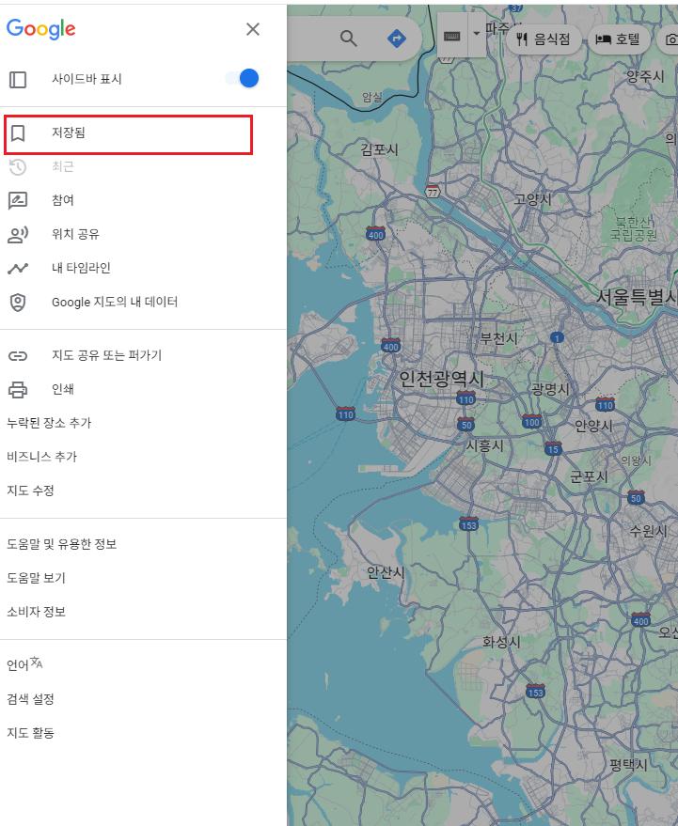
Task: Click the 고양시 map label
Action: 533,199
